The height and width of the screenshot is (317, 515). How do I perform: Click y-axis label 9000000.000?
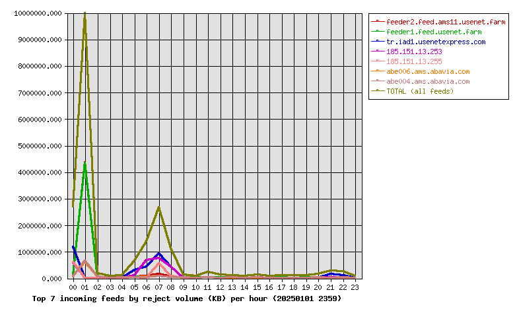pyautogui.click(x=40, y=40)
